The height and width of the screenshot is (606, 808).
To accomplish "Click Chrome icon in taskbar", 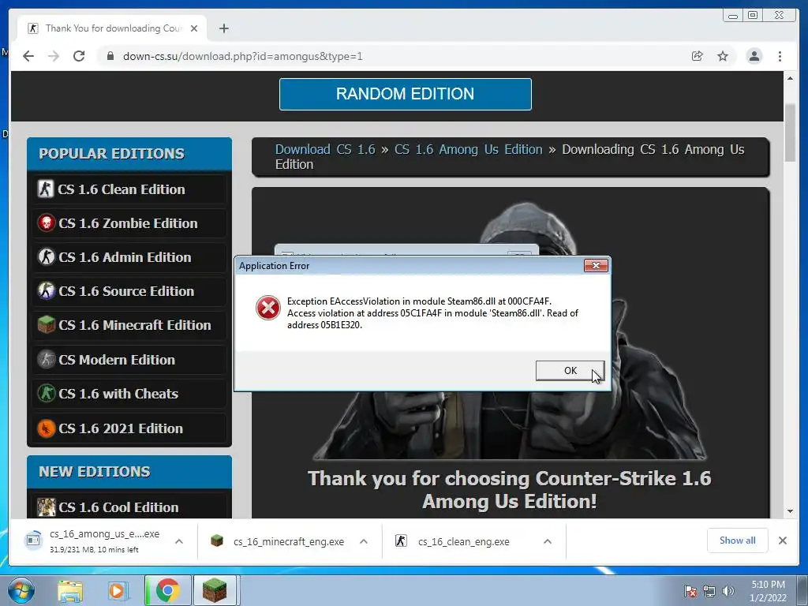I will [167, 590].
